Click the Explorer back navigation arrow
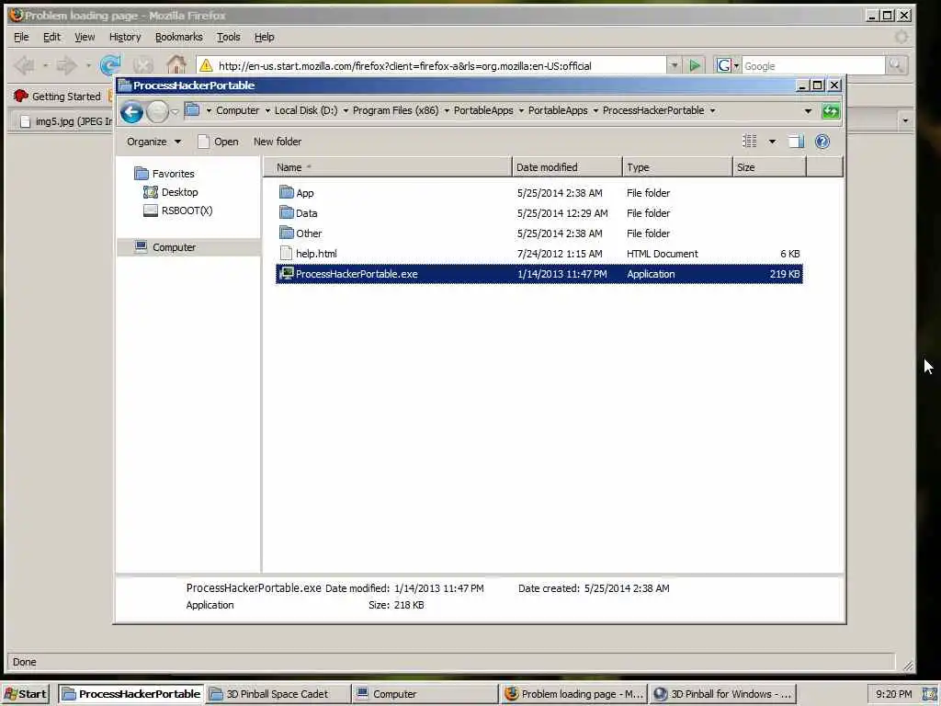Screen dimensions: 941x706 pyautogui.click(x=131, y=111)
